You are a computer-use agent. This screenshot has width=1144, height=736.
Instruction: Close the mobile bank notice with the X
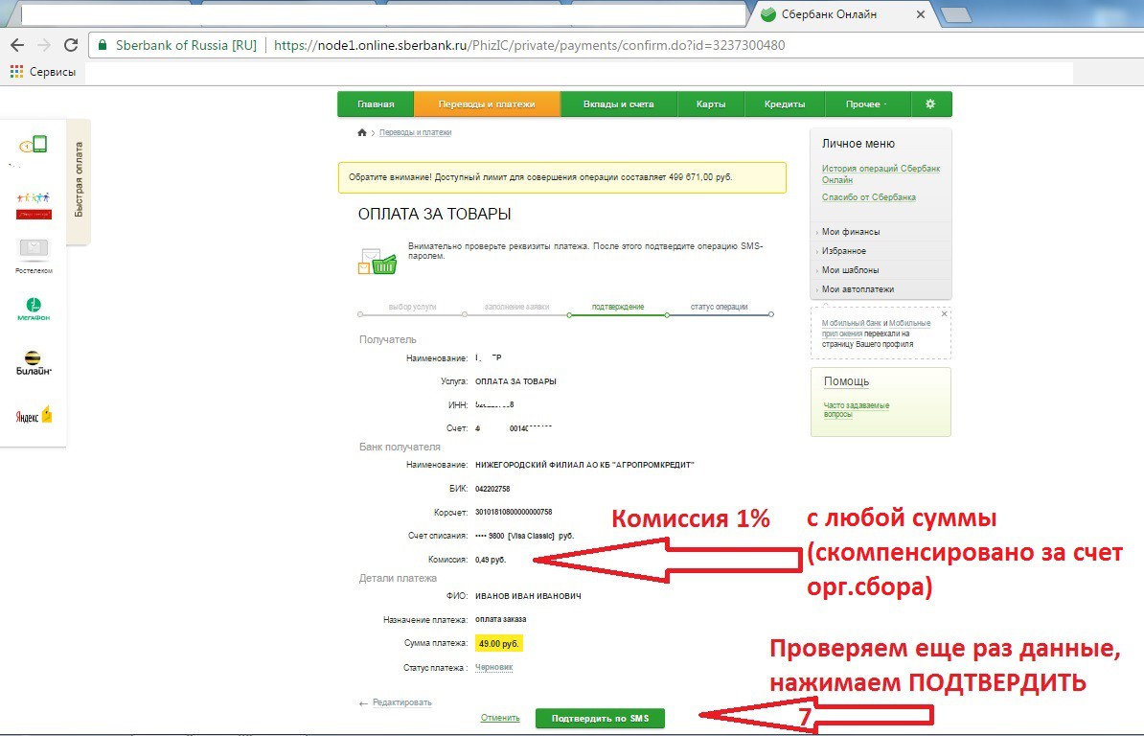944,313
